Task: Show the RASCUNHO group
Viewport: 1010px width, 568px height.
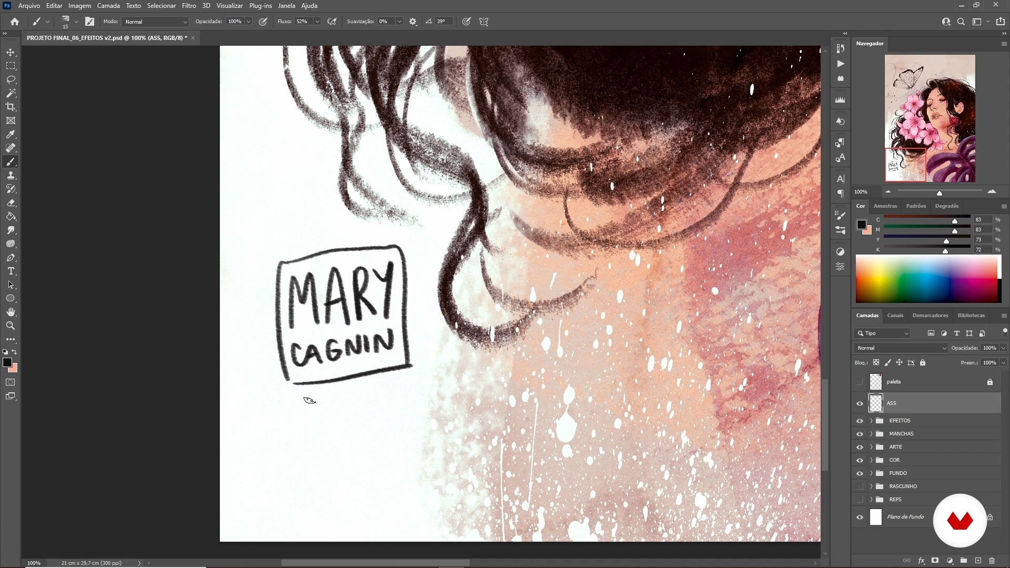Action: pos(860,486)
